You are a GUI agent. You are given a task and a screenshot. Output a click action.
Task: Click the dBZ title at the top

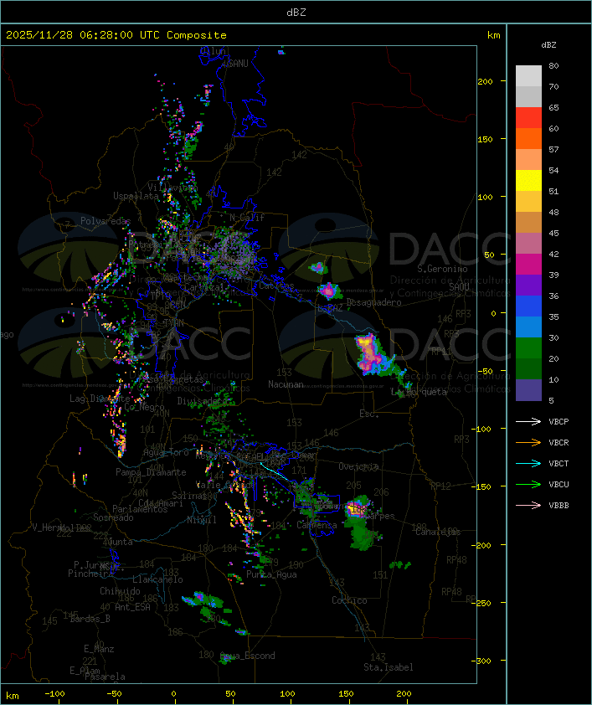click(x=296, y=13)
